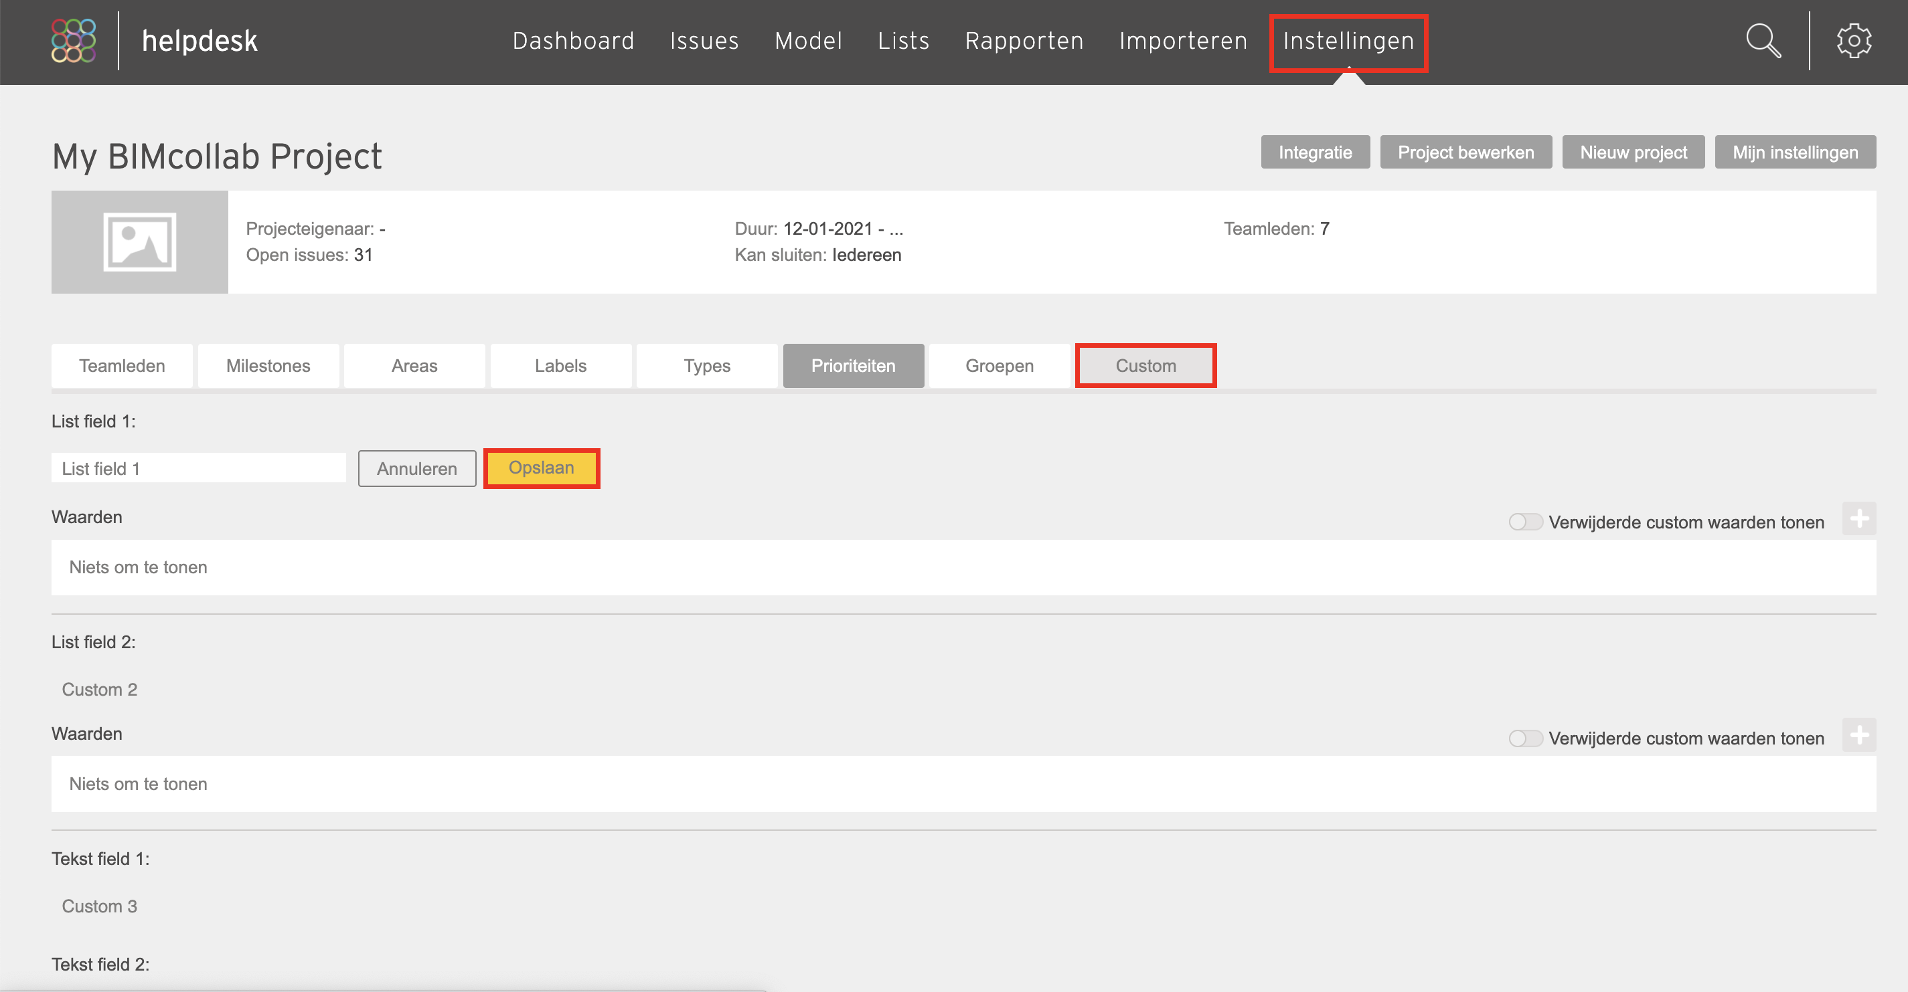Add a value to List field 2
This screenshot has height=992, width=1908.
pyautogui.click(x=1859, y=735)
